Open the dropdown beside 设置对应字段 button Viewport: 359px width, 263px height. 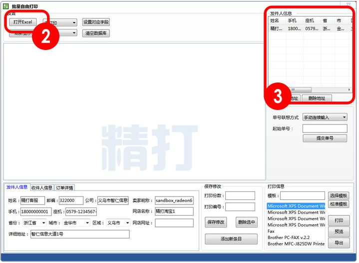coord(74,22)
